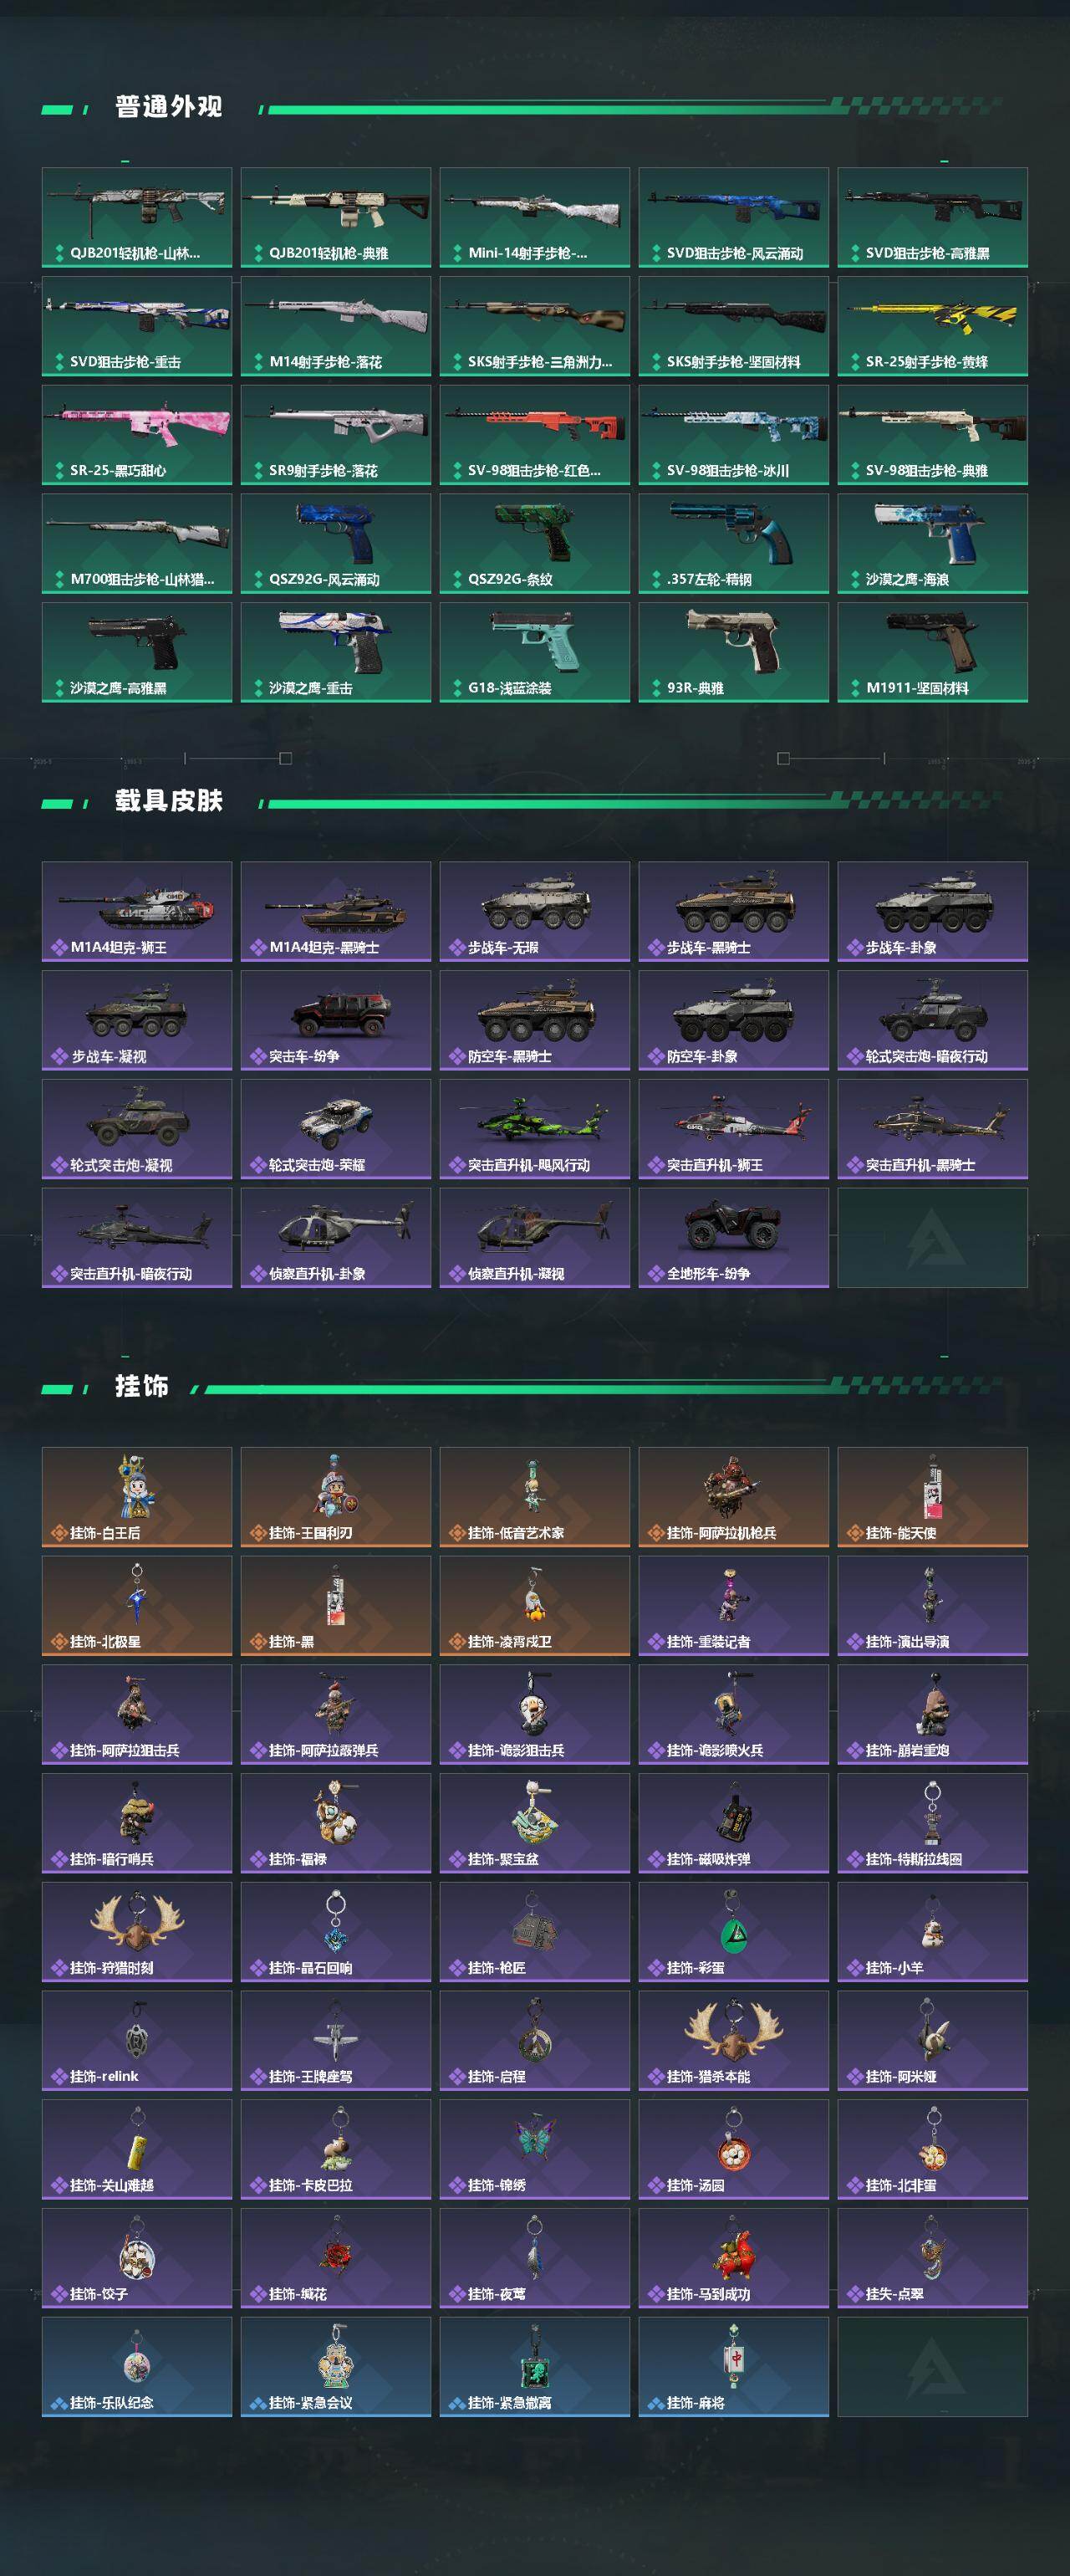Click the 突击直升机-飓风行动 green helicopter
Screen dimensions: 1070x2576
click(x=534, y=1129)
